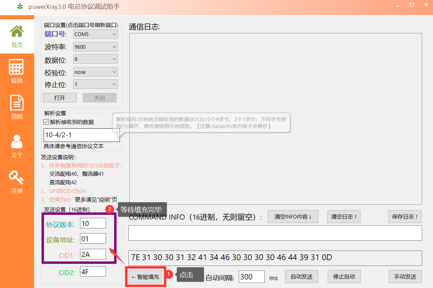Viewport: 433px width, 288px height.
Task: Focus the parse rule field 10-4/2-1
Action: click(x=82, y=135)
